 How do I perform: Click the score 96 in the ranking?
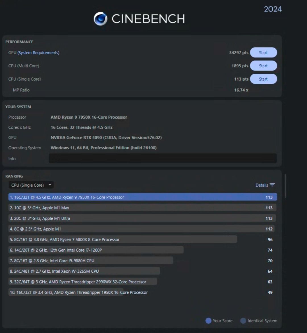coord(270,239)
